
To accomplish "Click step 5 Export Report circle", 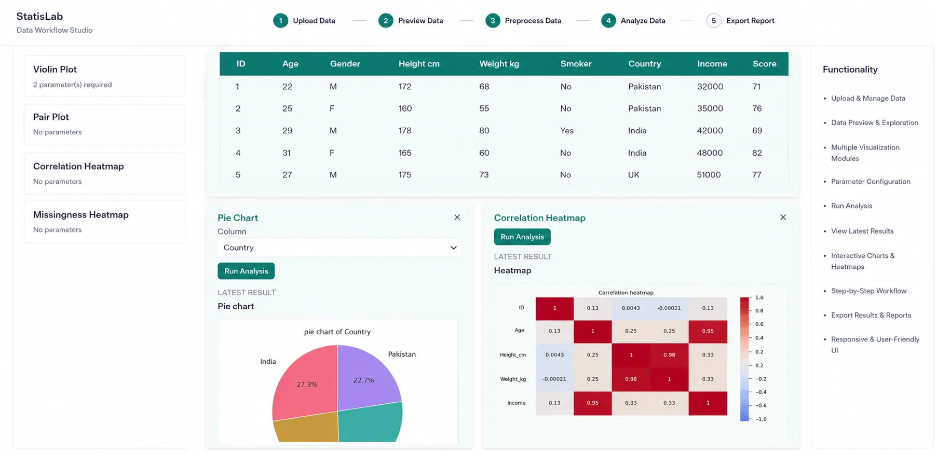I will [x=714, y=21].
